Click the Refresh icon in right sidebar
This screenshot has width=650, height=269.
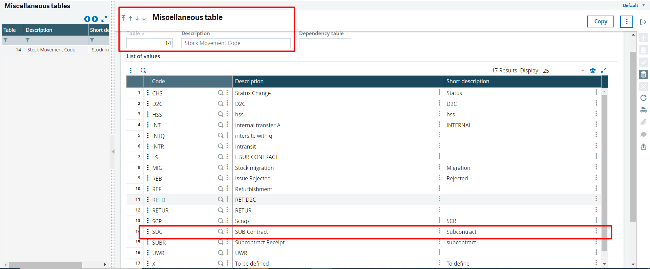click(643, 98)
